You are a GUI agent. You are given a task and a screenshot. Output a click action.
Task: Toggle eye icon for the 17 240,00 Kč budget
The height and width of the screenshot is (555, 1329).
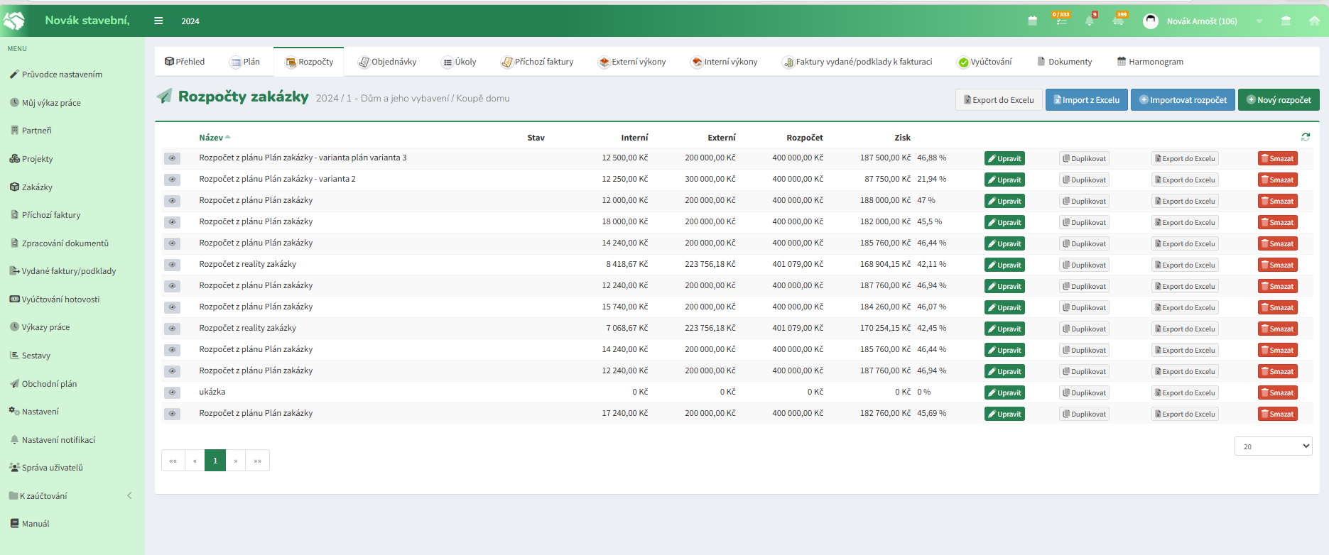(172, 414)
